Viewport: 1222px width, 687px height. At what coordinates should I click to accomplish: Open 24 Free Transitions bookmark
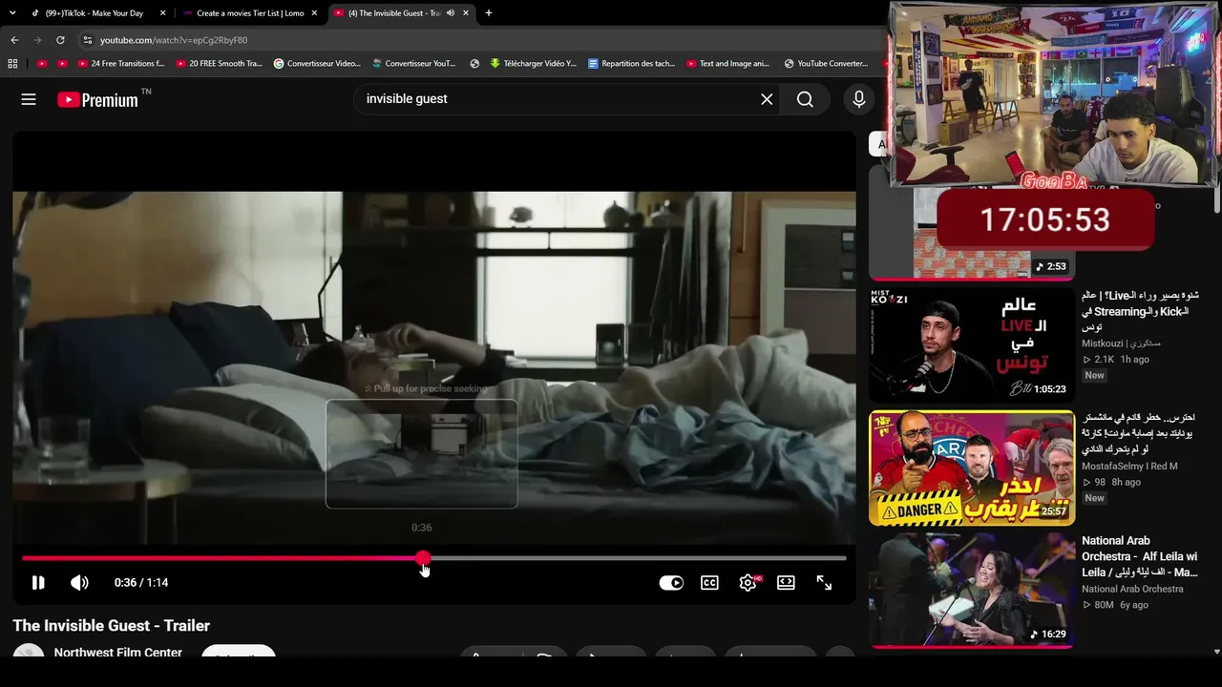pyautogui.click(x=119, y=64)
